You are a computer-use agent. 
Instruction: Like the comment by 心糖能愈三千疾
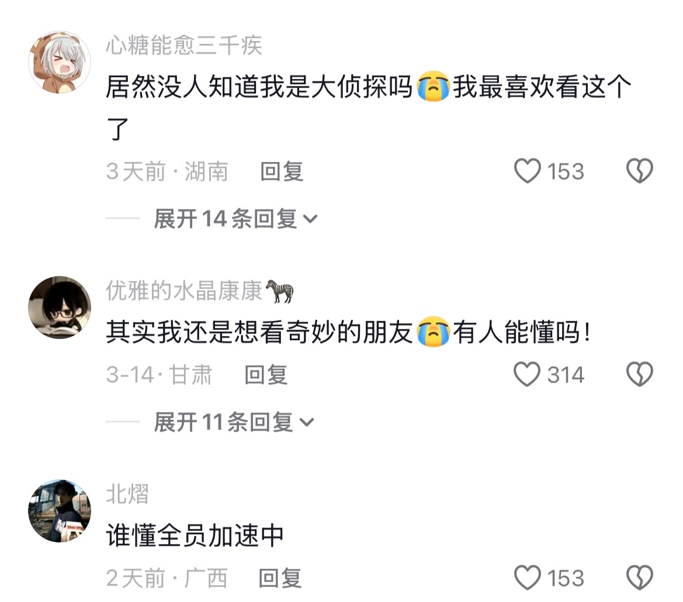(x=527, y=171)
